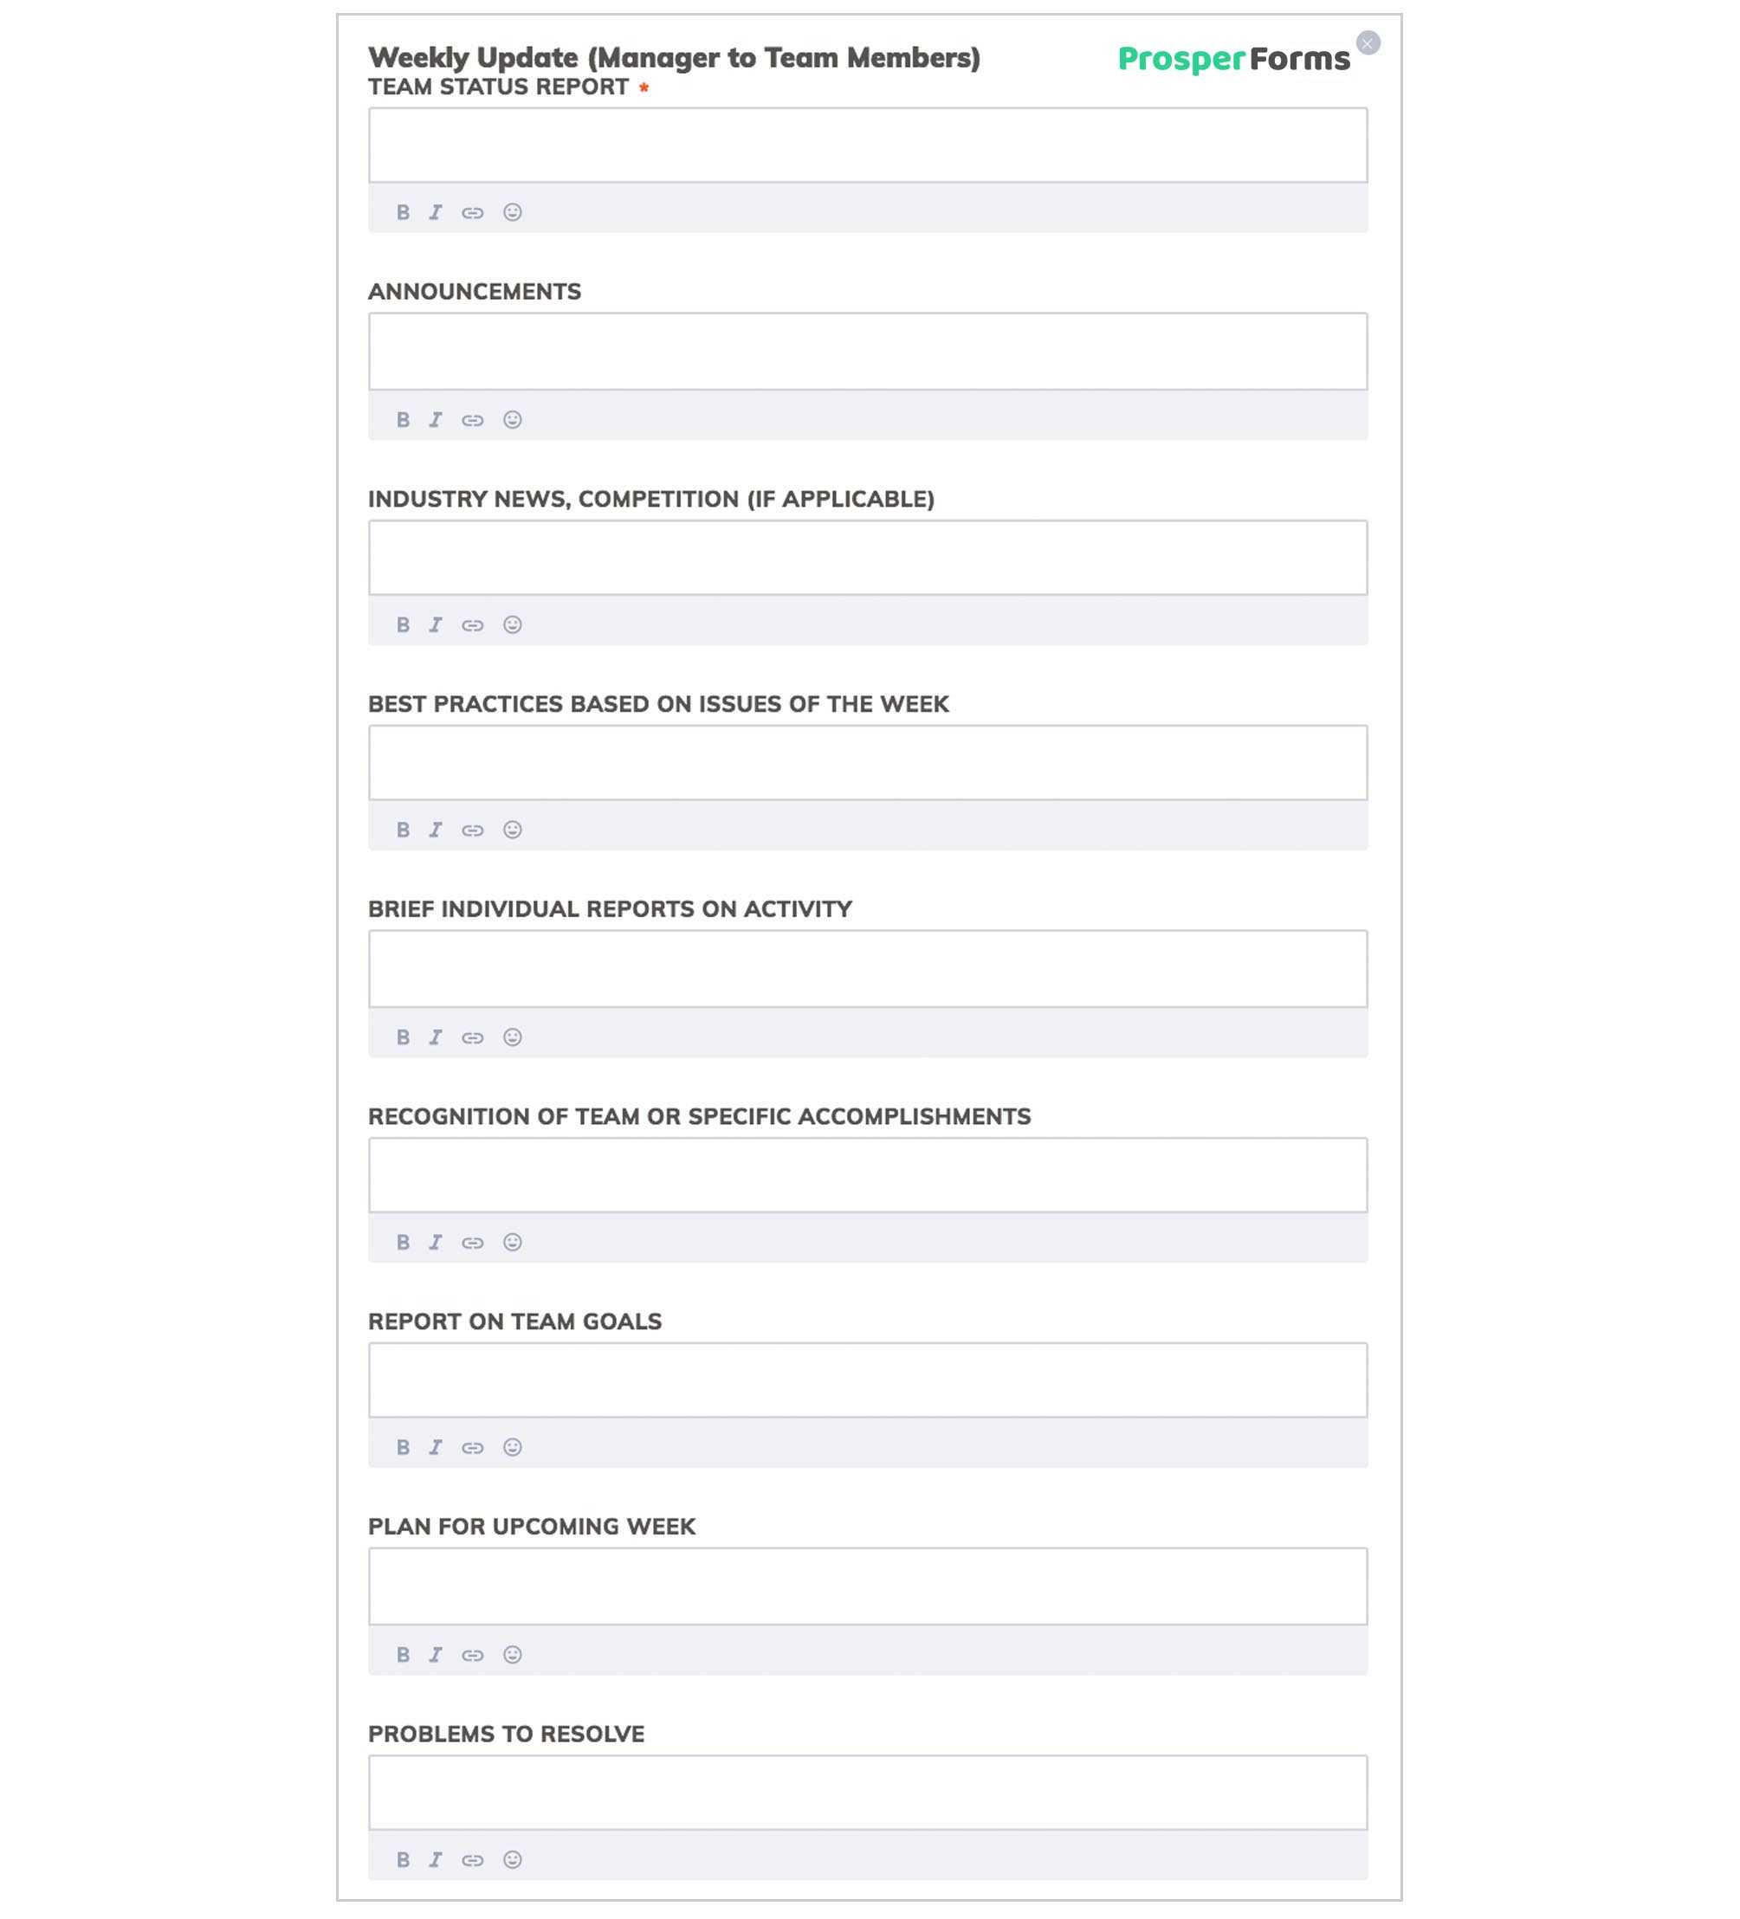The width and height of the screenshot is (1740, 1919).
Task: Click the Italic icon in Recognition section
Action: 437,1242
